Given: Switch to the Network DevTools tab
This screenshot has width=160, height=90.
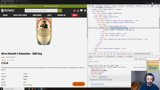Looking at the screenshot, I should pyautogui.click(x=121, y=6).
